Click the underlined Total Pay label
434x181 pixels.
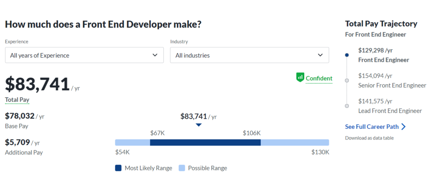tap(17, 100)
